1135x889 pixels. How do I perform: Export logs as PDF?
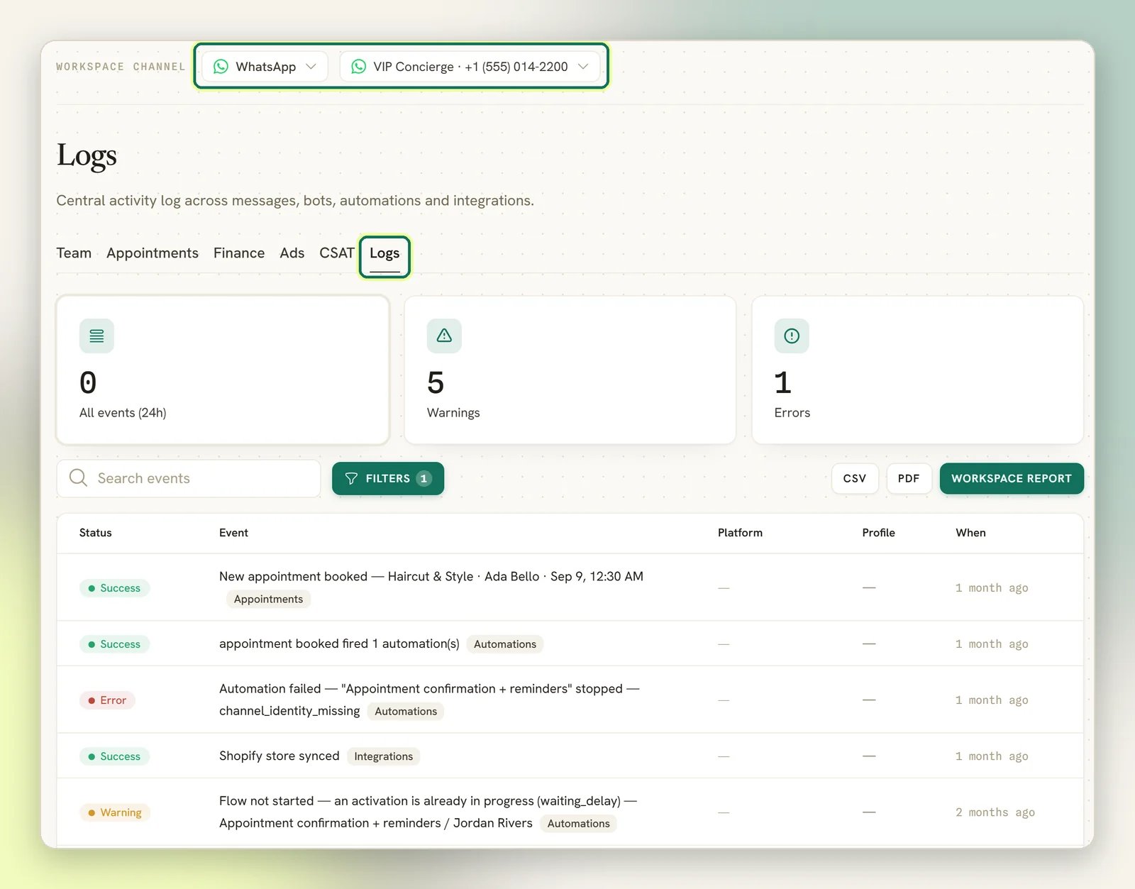click(909, 479)
